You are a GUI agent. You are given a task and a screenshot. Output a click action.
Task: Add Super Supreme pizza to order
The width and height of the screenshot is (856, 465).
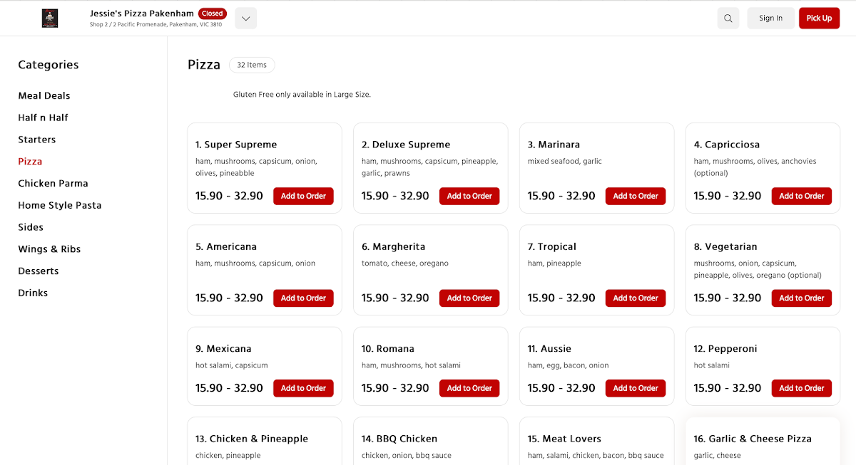pos(303,196)
